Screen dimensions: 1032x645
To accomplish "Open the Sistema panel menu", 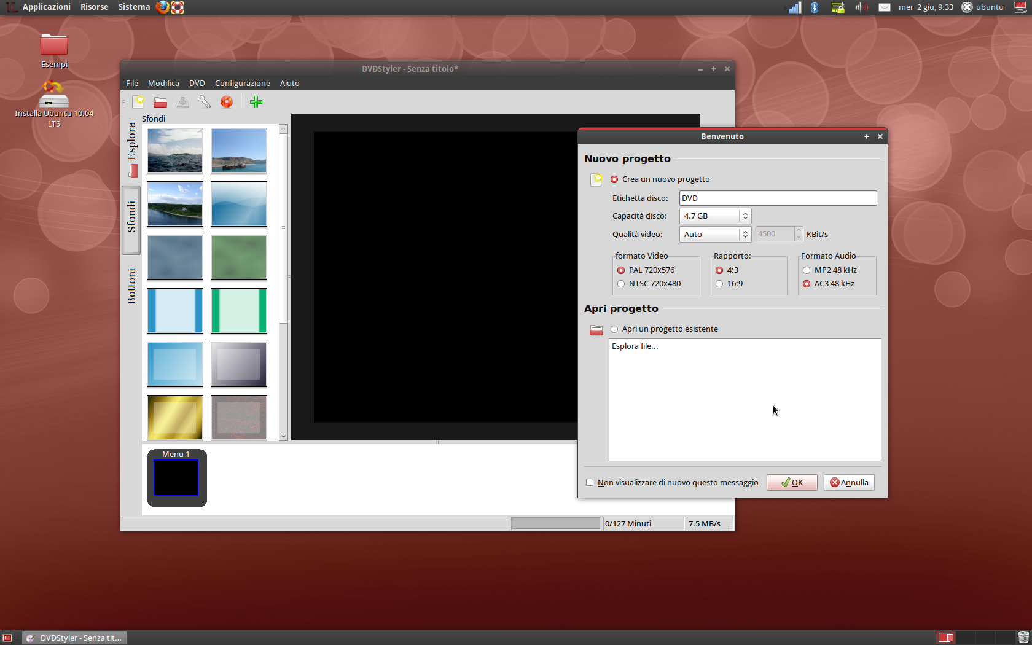I will pos(134,7).
